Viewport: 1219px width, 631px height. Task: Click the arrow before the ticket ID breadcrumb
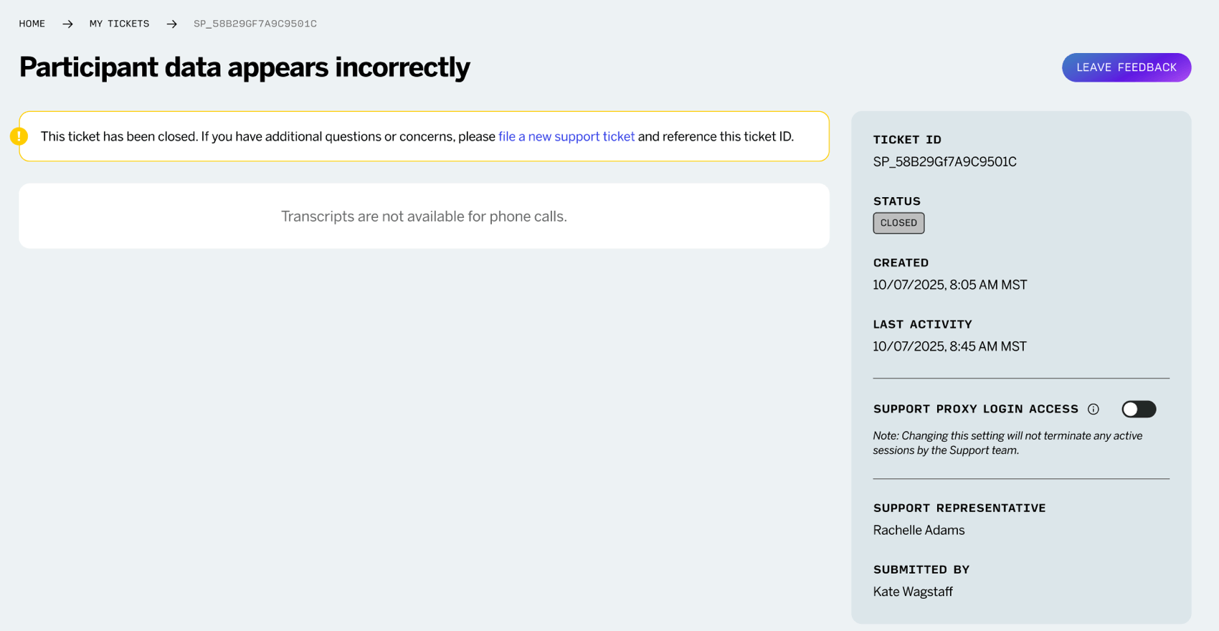pos(171,23)
